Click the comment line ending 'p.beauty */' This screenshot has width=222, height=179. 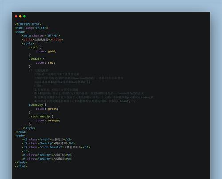pyautogui.click(x=85, y=101)
